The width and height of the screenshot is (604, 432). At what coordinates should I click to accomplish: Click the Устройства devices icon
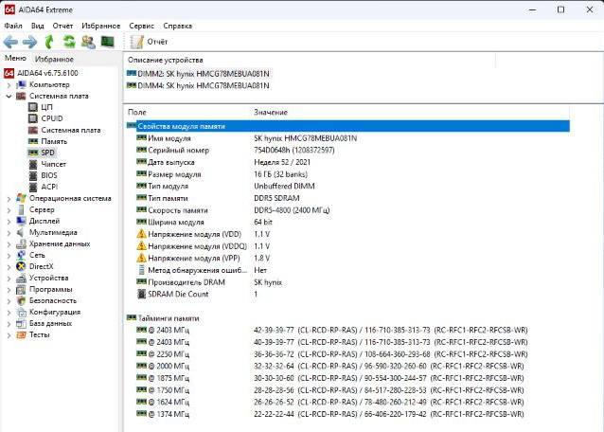[21, 278]
